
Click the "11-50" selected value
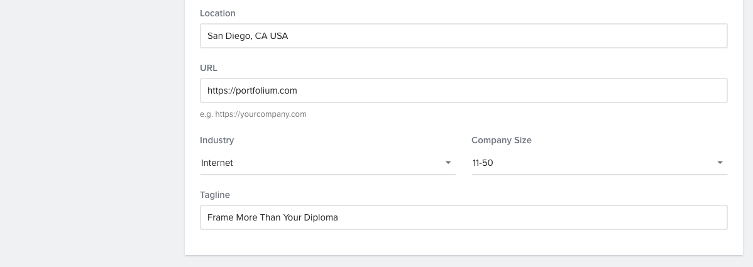point(483,163)
